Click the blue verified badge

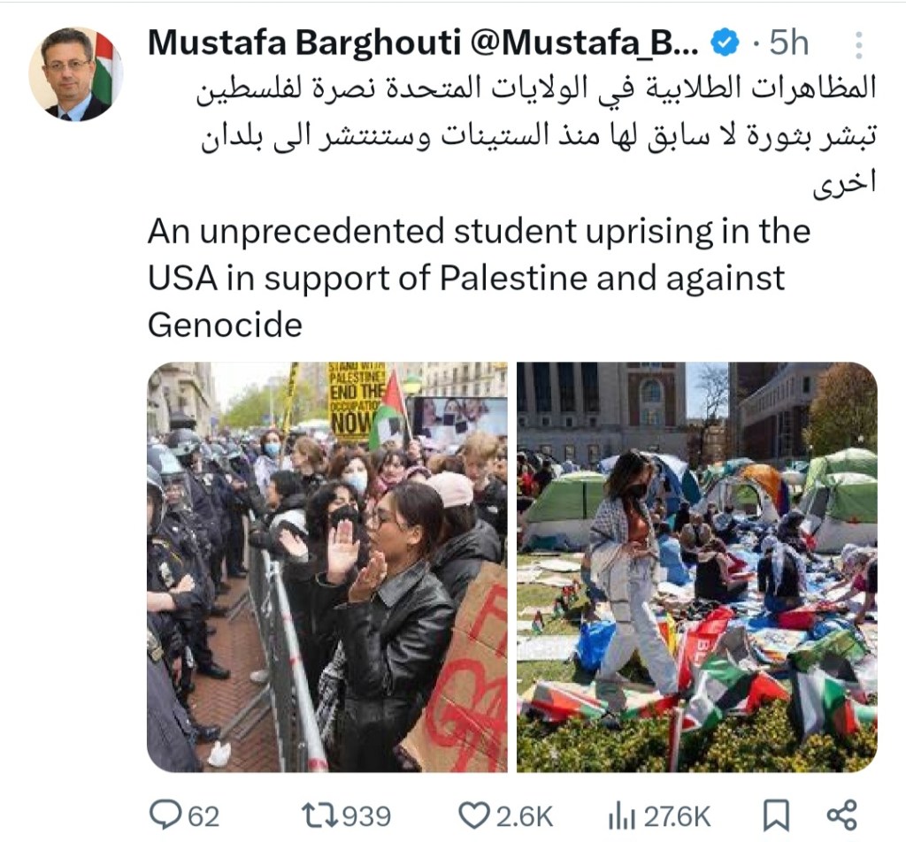coord(725,43)
